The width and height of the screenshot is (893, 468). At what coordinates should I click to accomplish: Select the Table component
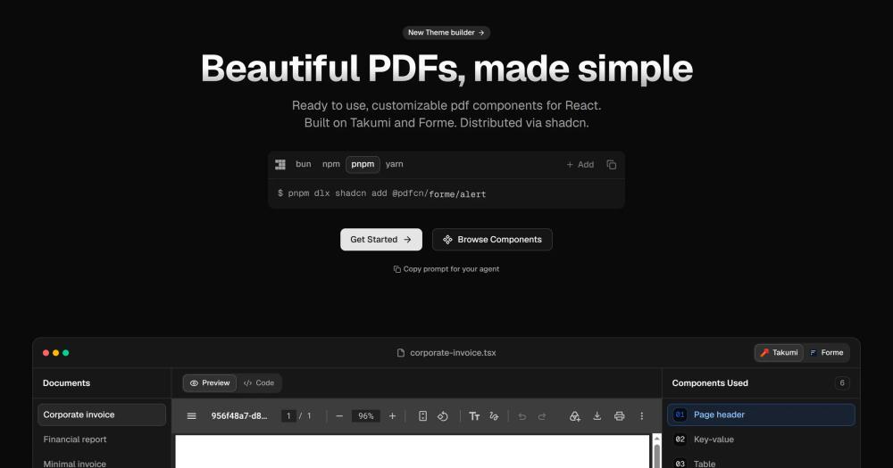761,463
